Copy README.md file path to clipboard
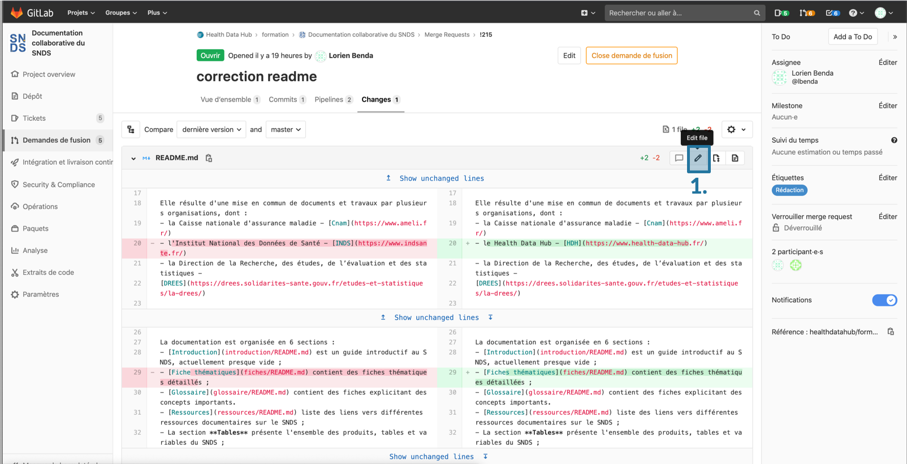The width and height of the screenshot is (907, 464). (x=209, y=158)
